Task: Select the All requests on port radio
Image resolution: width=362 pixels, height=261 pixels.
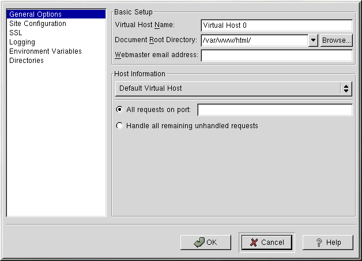Action: coord(120,110)
